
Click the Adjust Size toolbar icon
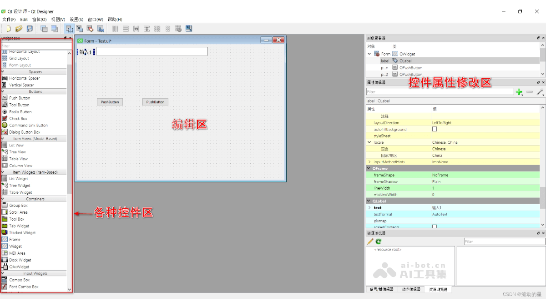188,29
